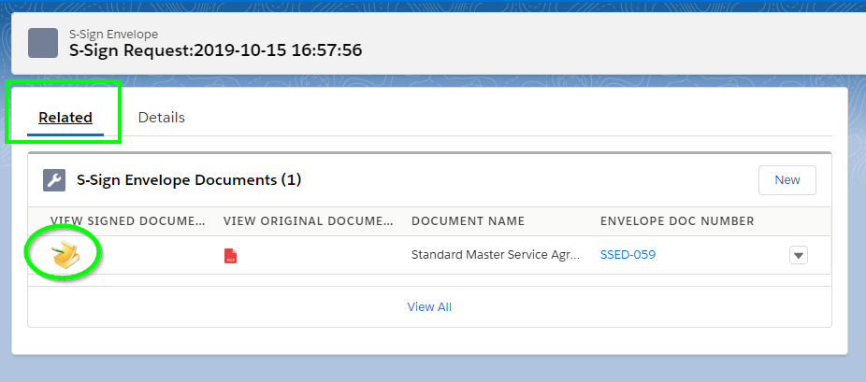Switch to the Details tab
Viewport: 866px width, 382px height.
coord(161,118)
